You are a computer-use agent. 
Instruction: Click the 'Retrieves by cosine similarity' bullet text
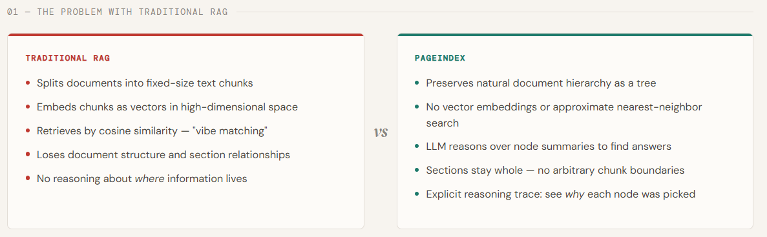[152, 131]
